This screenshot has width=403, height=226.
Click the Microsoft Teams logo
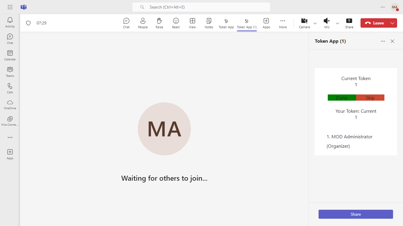(24, 7)
